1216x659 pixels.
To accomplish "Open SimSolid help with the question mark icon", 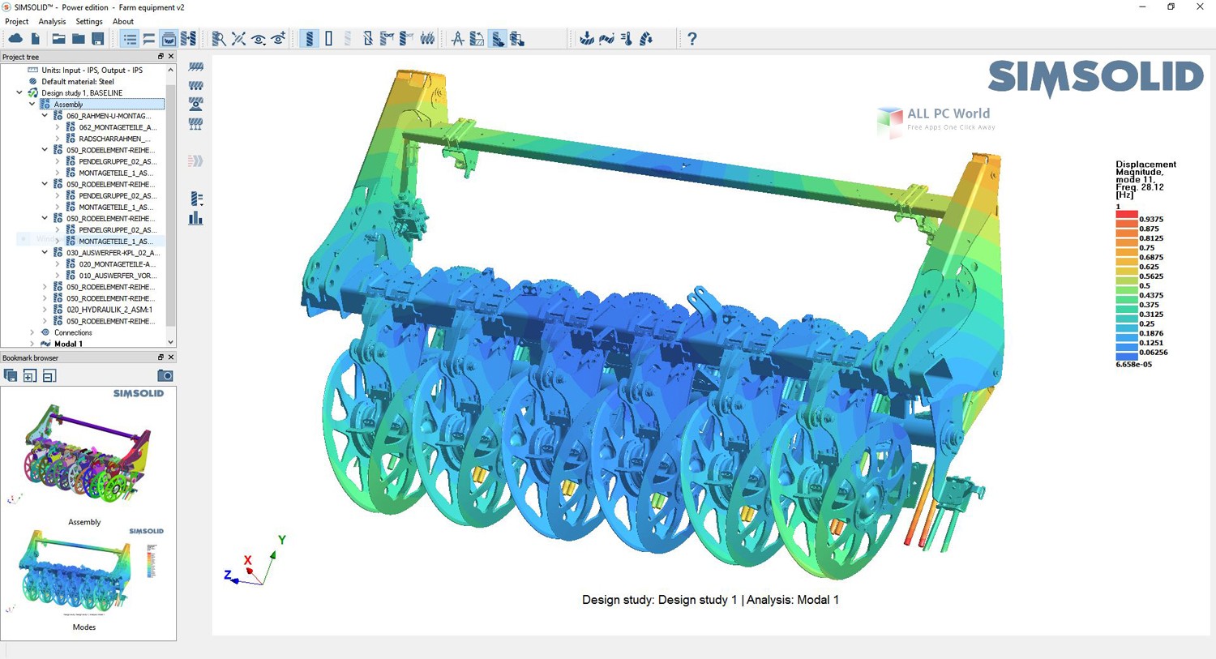I will click(x=691, y=38).
